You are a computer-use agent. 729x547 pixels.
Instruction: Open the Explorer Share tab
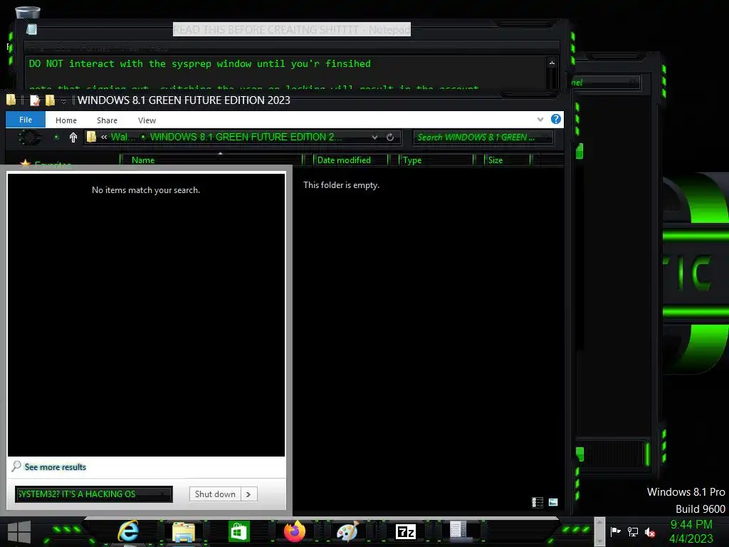coord(107,120)
